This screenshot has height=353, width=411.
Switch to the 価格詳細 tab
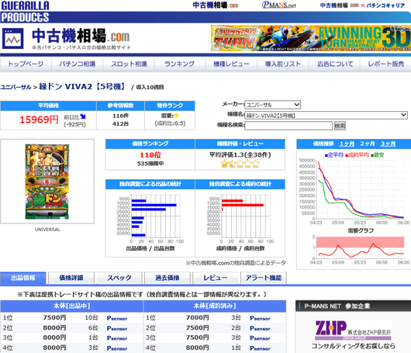pos(71,278)
